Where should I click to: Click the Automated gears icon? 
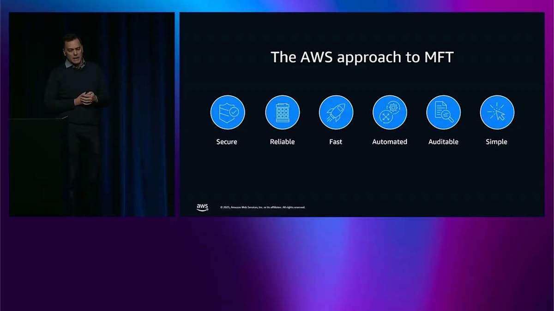(x=390, y=112)
